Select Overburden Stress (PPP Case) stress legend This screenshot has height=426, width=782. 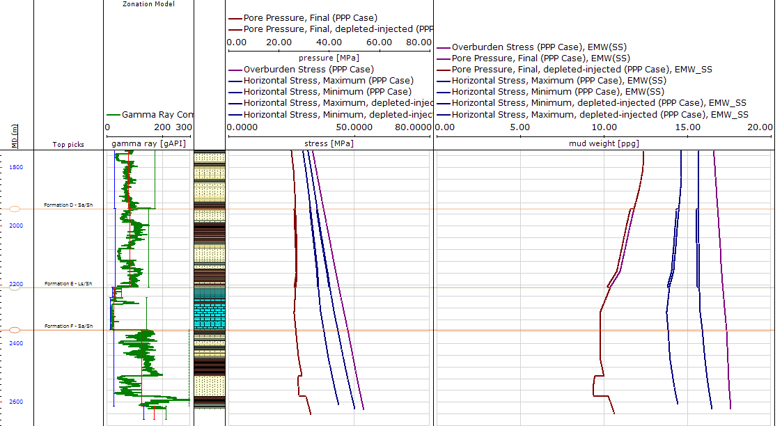[x=308, y=70]
